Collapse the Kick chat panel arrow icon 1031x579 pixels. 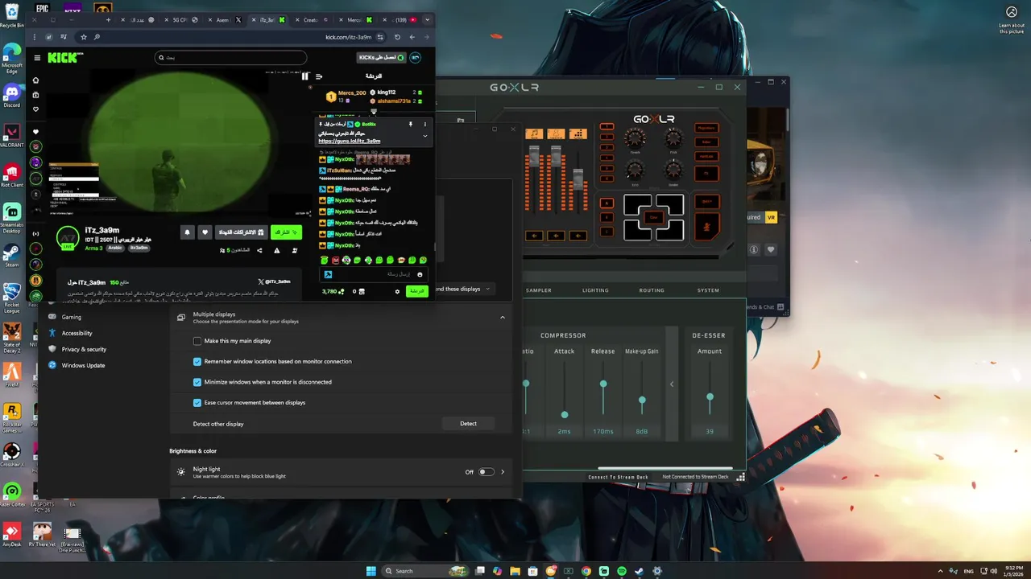click(x=319, y=76)
